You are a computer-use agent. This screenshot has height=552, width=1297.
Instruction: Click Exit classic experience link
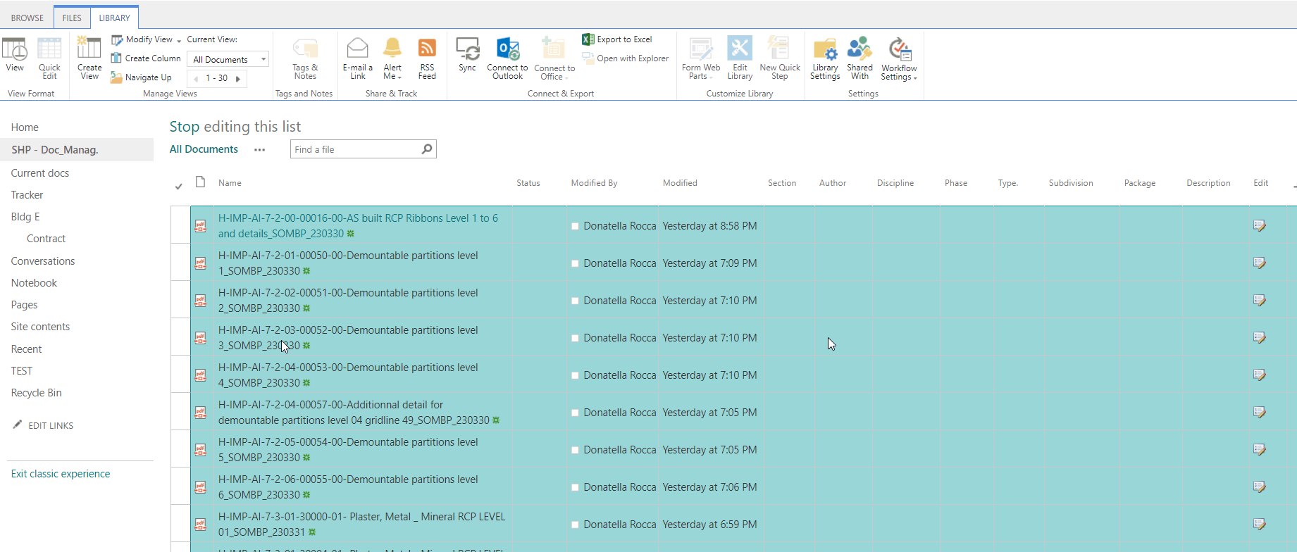[61, 474]
